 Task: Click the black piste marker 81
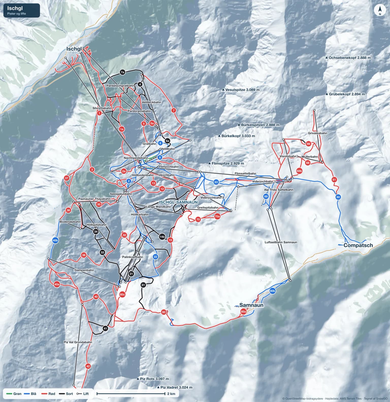(143, 285)
